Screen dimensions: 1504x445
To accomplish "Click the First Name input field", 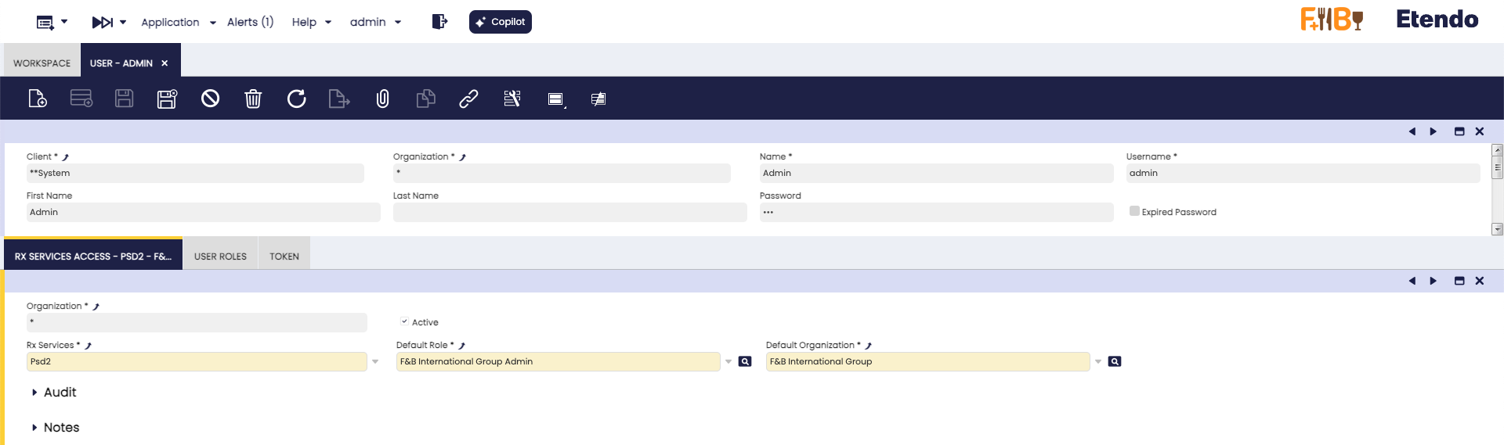I will click(x=203, y=212).
